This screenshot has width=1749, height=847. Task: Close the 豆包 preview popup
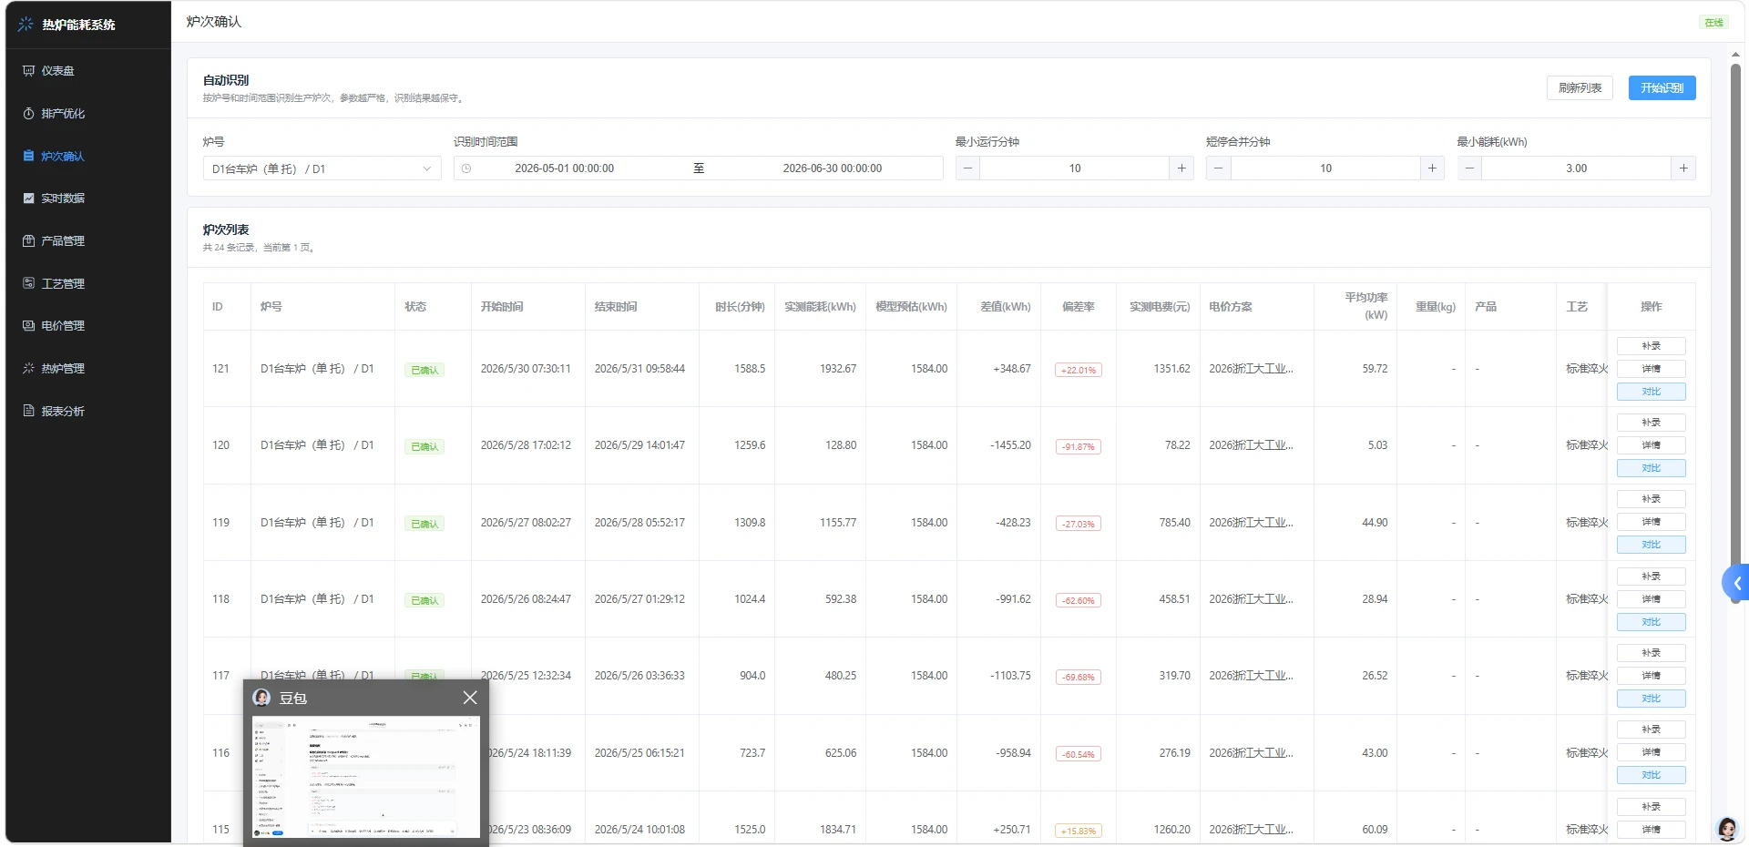click(470, 698)
